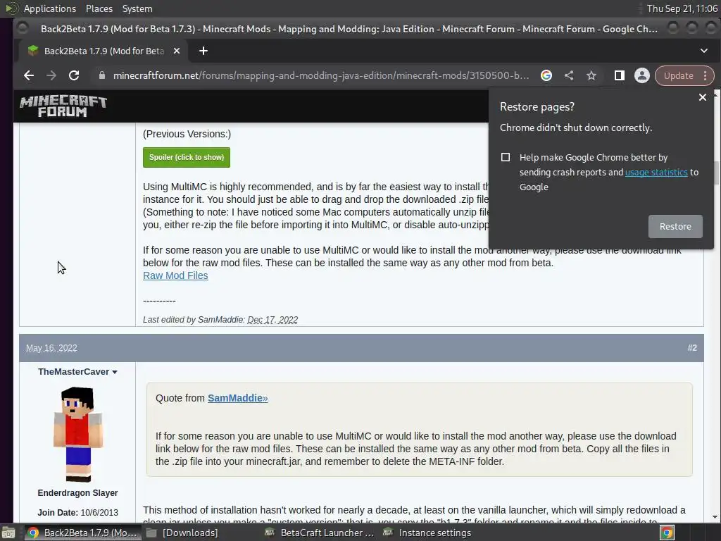The image size is (721, 541).
Task: Bookmark this page with the star icon
Action: tap(591, 75)
